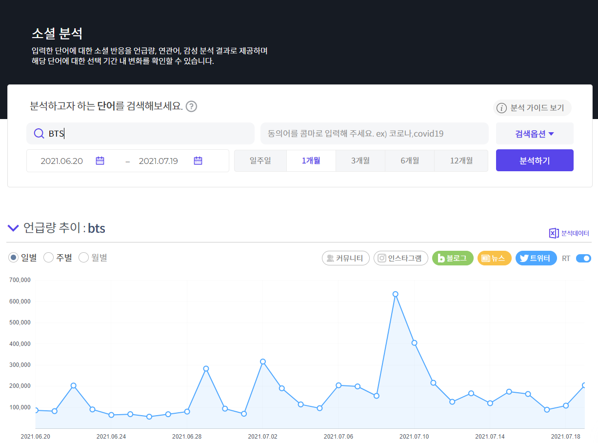Click the 700,000 y-axis label
598x443 pixels.
20,280
